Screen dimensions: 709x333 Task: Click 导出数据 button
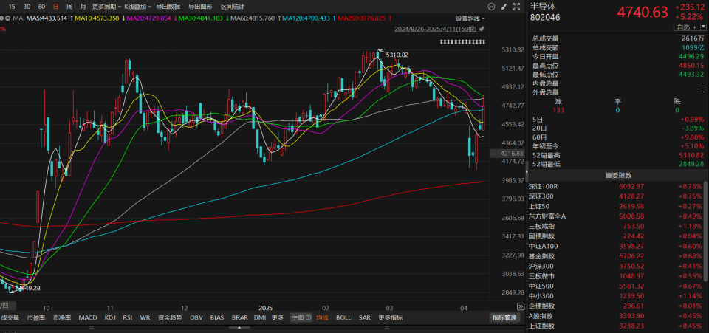click(x=168, y=7)
